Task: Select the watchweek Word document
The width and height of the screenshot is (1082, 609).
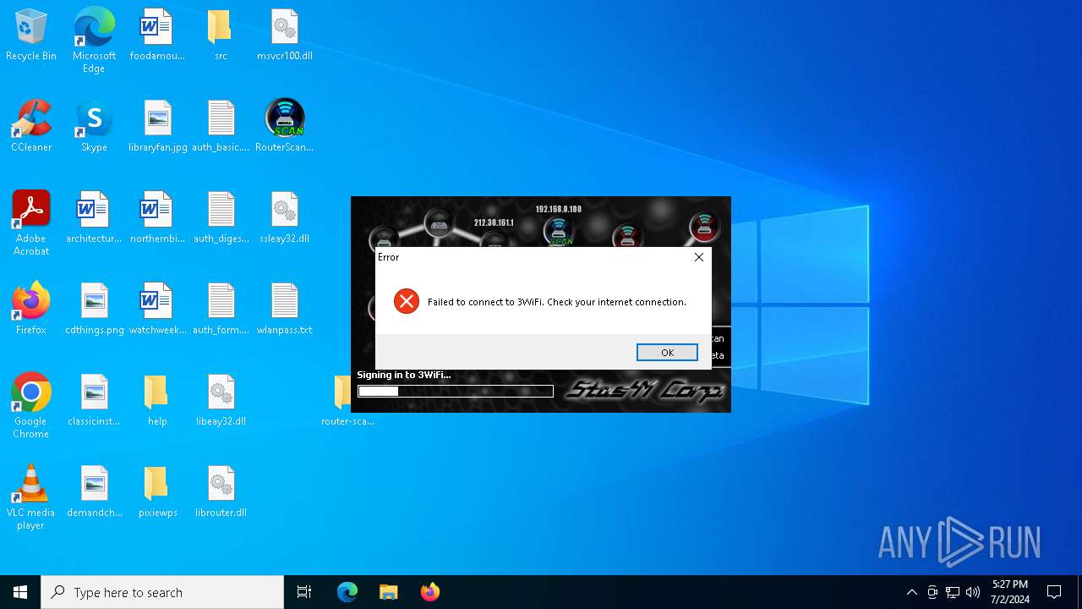Action: click(157, 309)
